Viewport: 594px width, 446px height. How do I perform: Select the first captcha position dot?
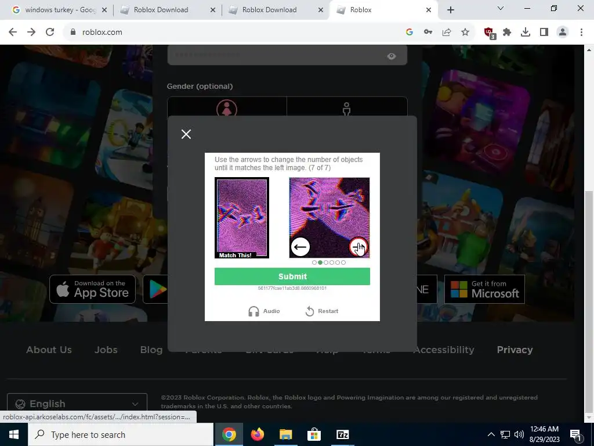pyautogui.click(x=314, y=262)
